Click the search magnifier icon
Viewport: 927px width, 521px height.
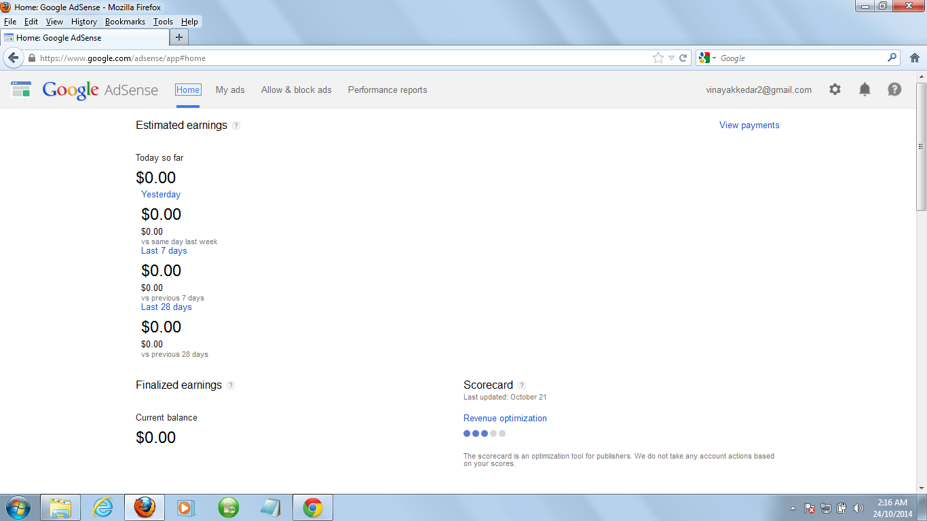click(892, 58)
